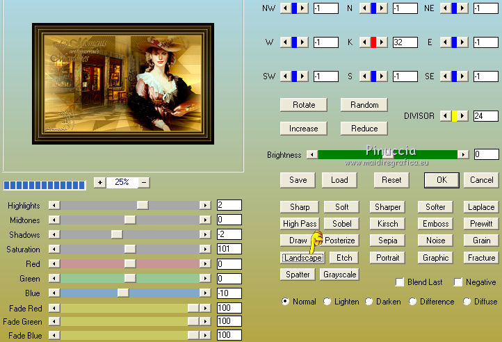Click Brightness slider right arrow
Image resolution: width=502 pixels, height=342 pixels.
463,155
